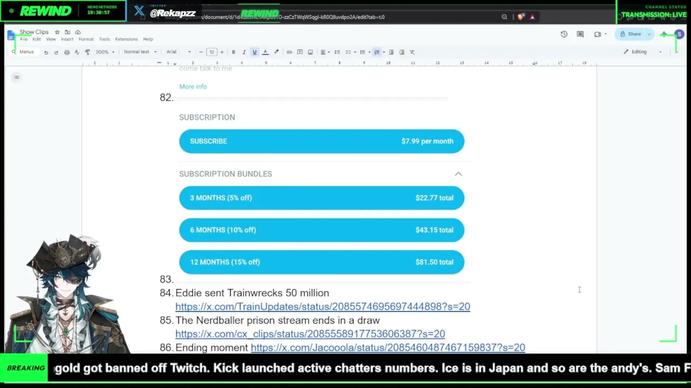Open the File menu
The image size is (691, 388).
pyautogui.click(x=24, y=39)
